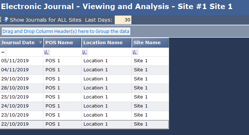Click Location 1 cell in 04/11/2019 row

pos(106,70)
